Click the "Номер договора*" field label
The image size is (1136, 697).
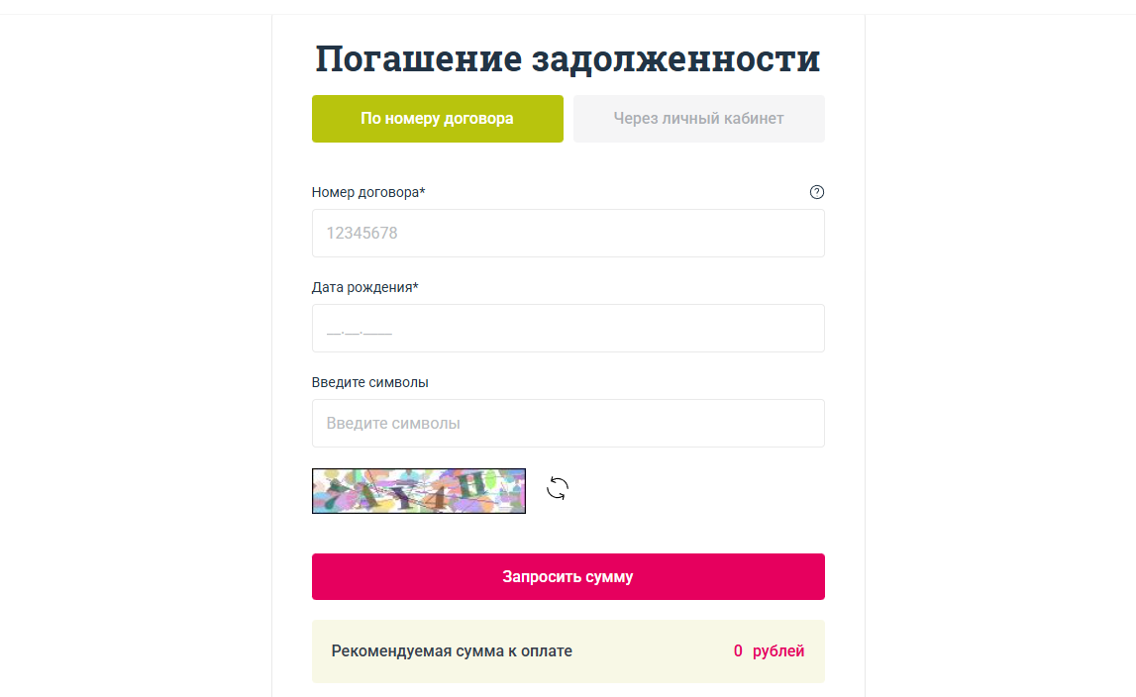(x=368, y=192)
